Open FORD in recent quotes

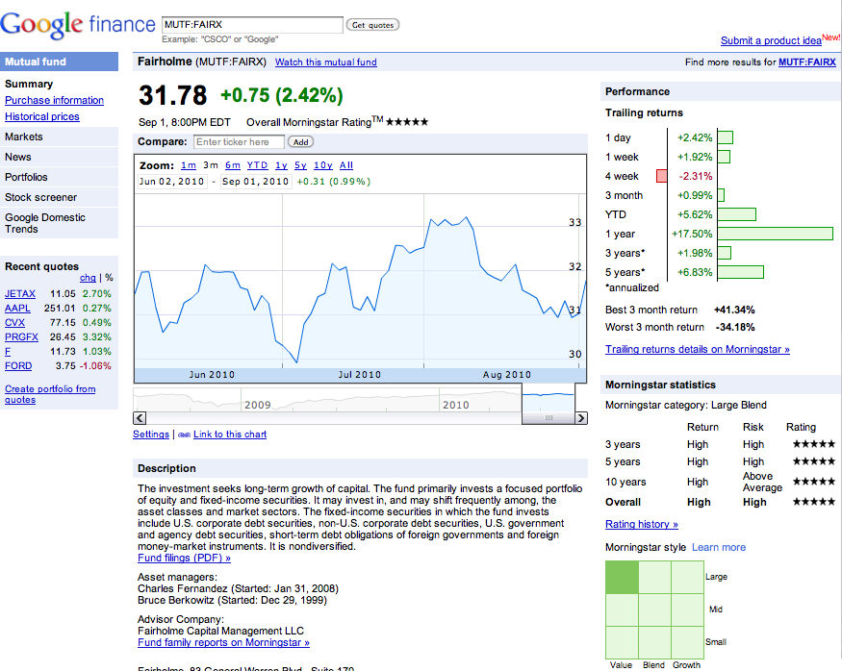coord(18,366)
